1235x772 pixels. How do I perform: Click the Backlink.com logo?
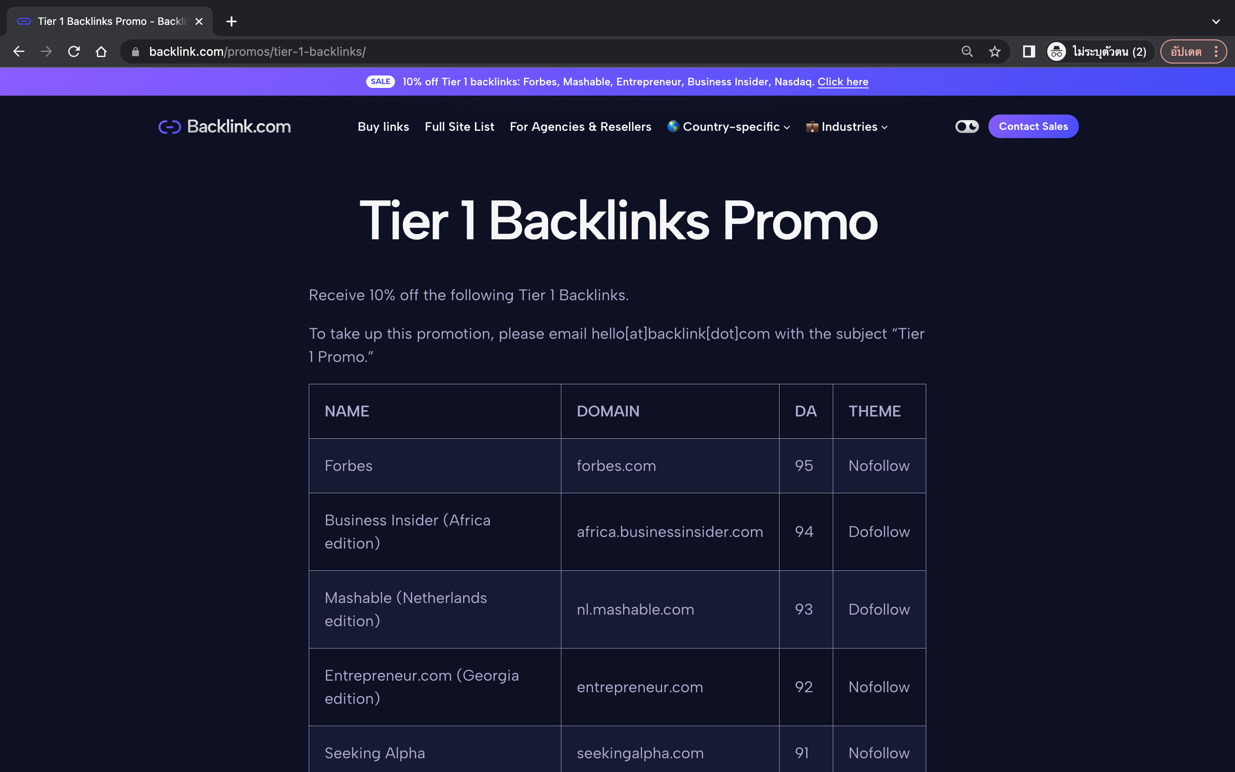click(225, 126)
